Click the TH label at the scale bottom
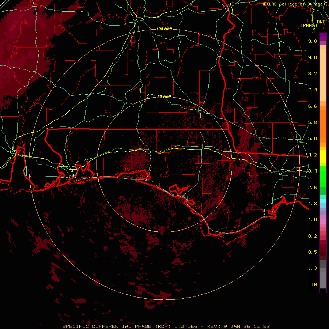Screen dimensions: 329x329 point(314,285)
